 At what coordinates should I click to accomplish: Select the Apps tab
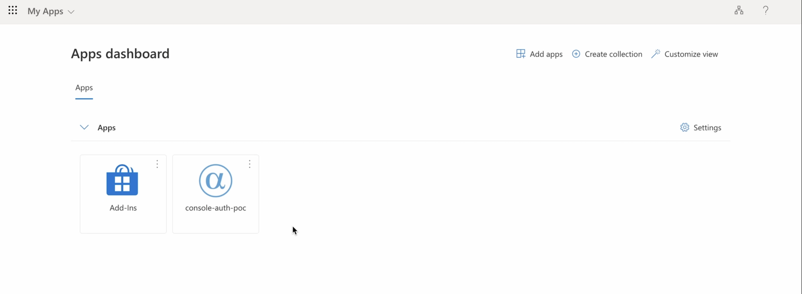tap(84, 88)
